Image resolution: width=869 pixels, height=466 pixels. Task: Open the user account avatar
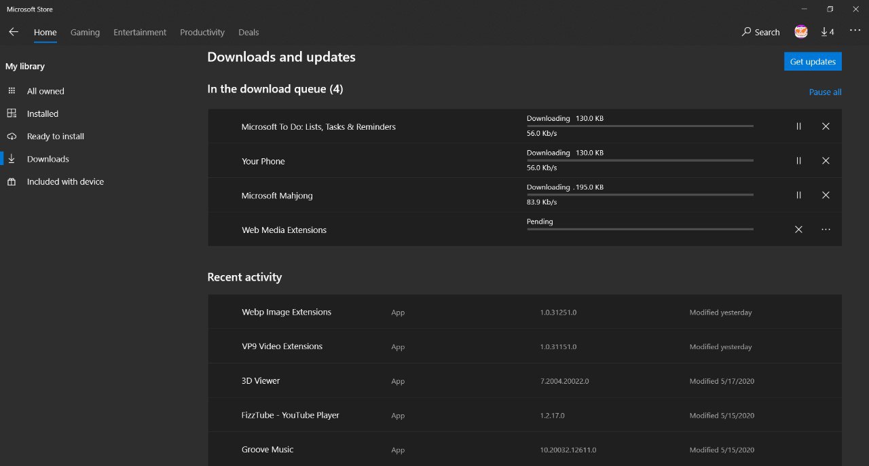801,32
